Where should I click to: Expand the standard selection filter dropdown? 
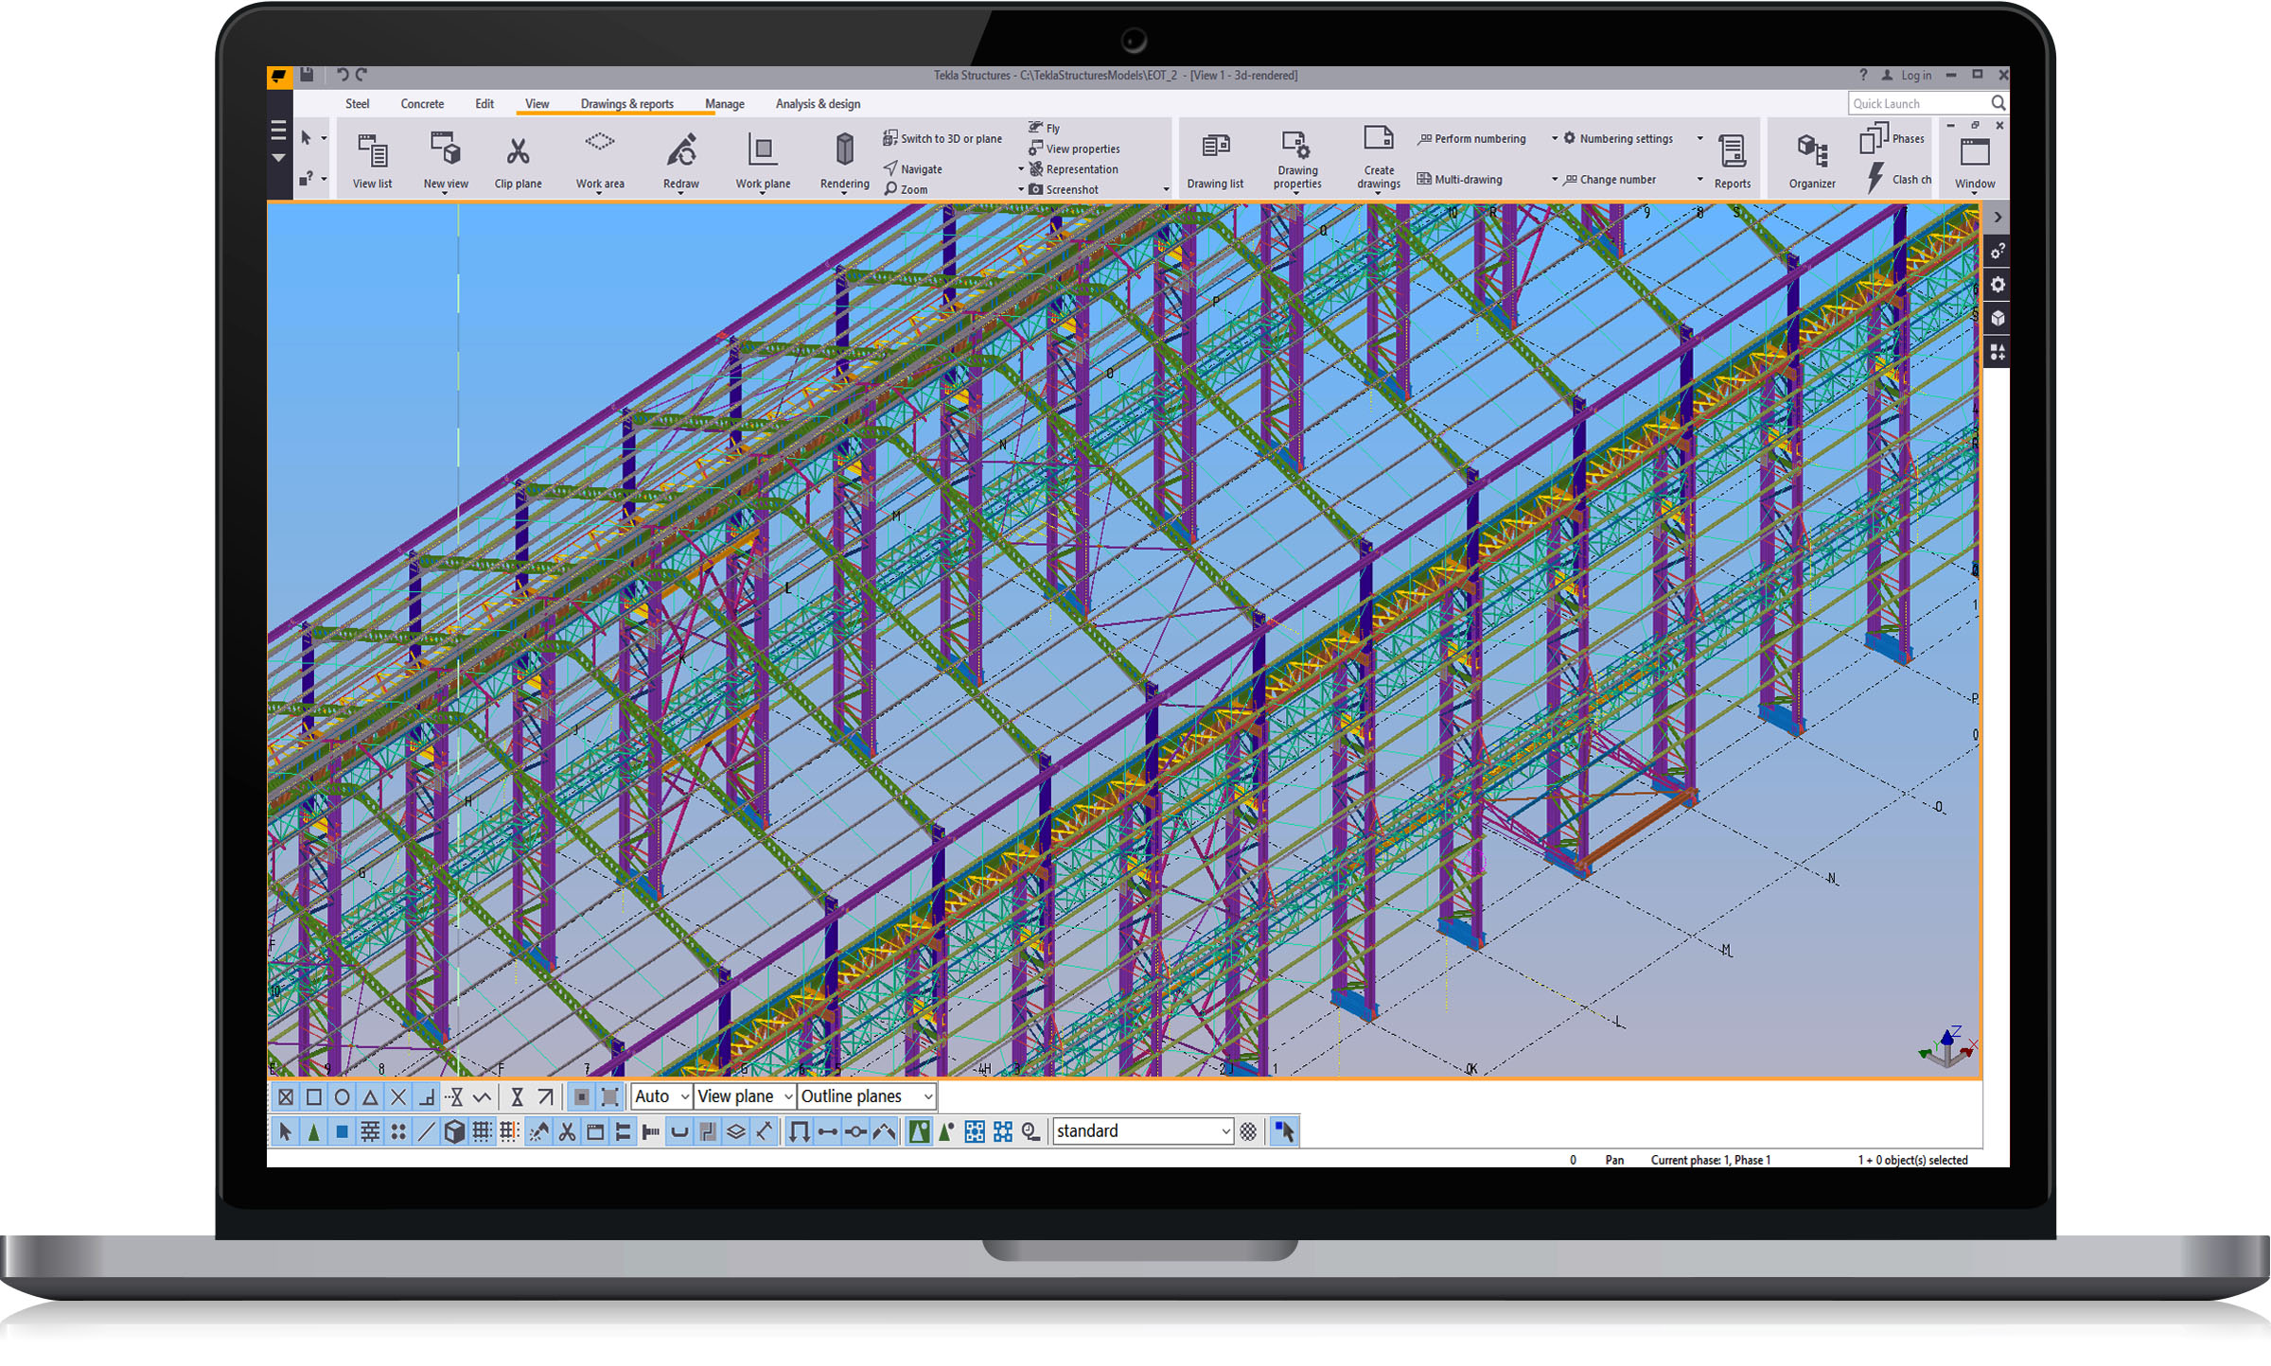(1225, 1131)
